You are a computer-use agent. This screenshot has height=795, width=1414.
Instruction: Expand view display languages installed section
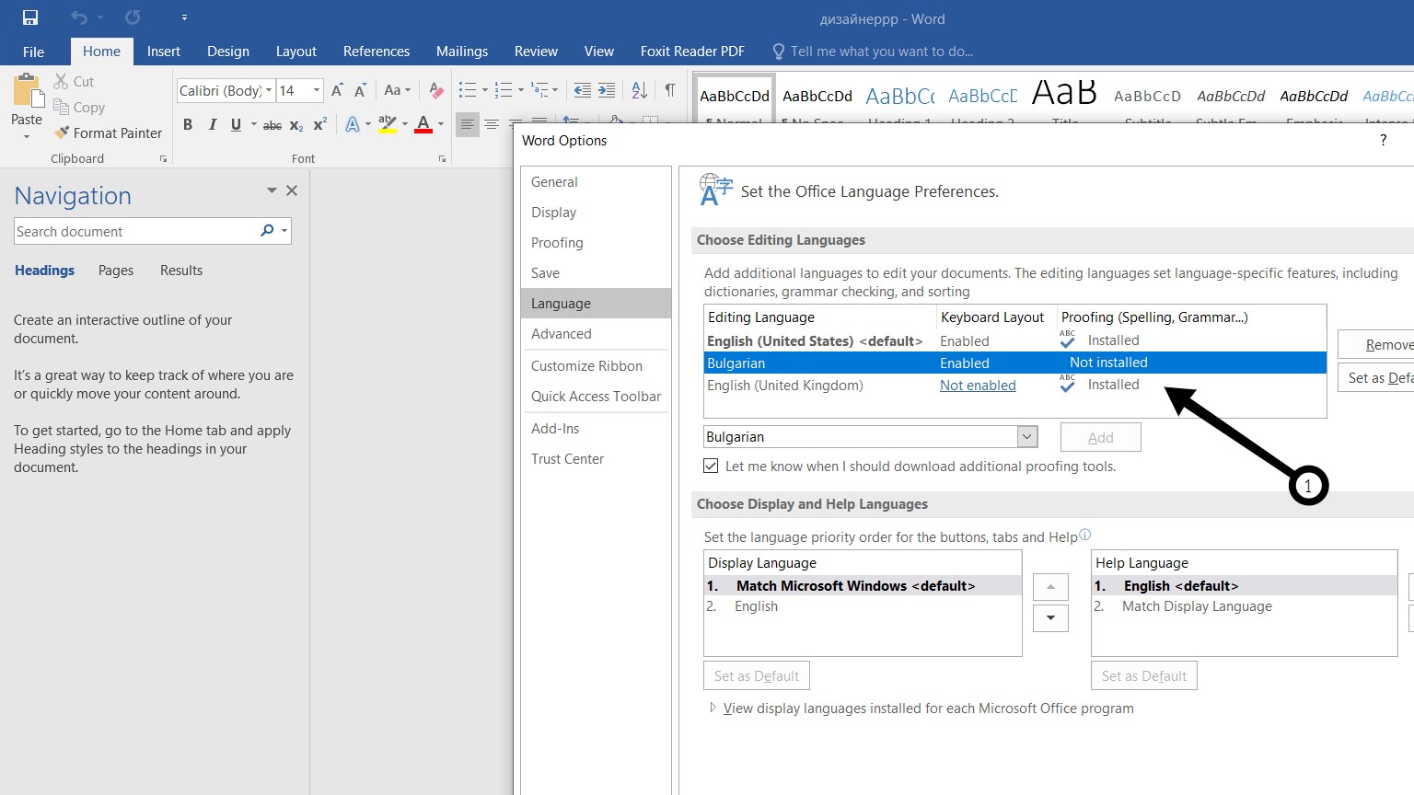click(713, 709)
